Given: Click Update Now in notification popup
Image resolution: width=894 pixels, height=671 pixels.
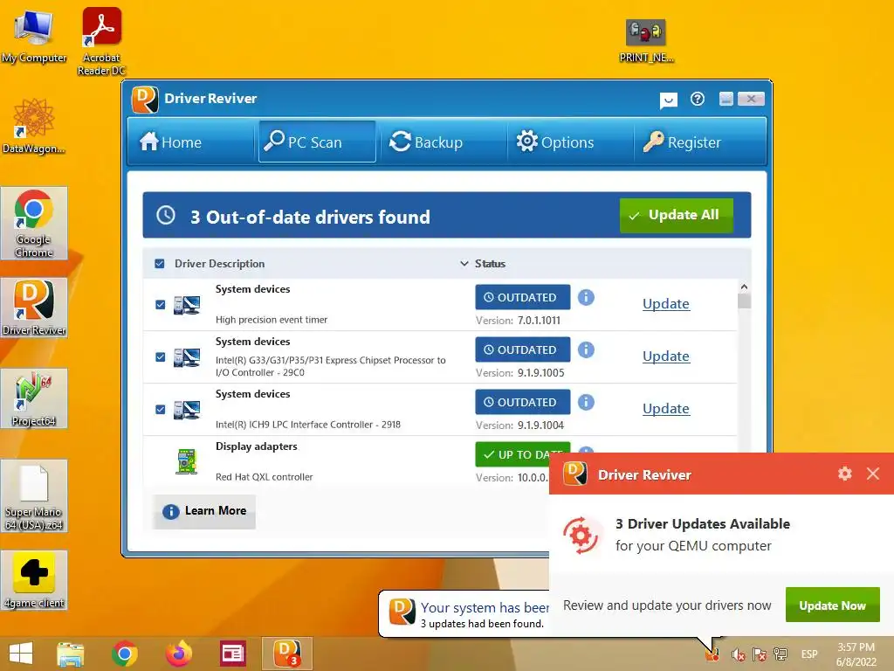Looking at the screenshot, I should coord(832,605).
